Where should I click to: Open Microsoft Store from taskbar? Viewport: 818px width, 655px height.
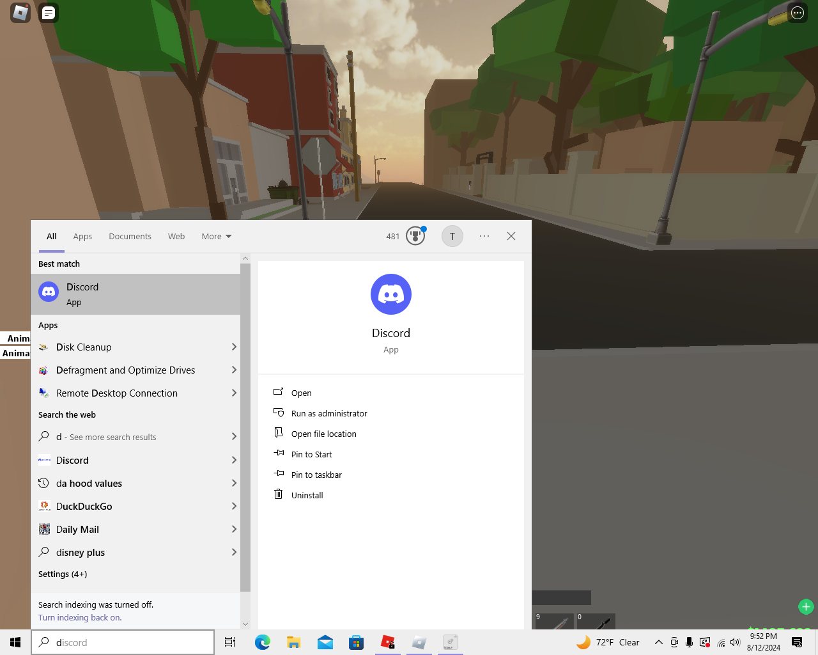pos(357,642)
